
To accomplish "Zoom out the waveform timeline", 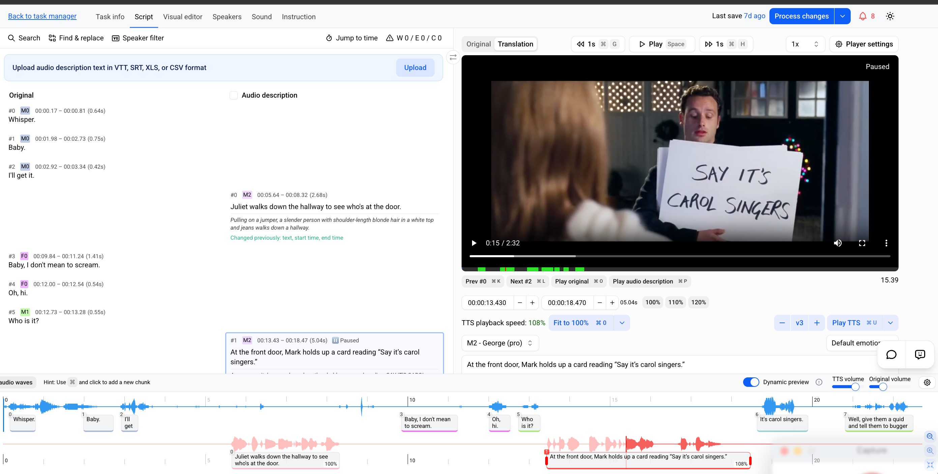I will coord(930,436).
